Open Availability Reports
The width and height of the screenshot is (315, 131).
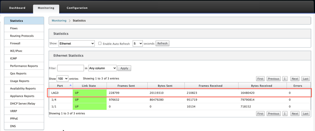coord(24,88)
